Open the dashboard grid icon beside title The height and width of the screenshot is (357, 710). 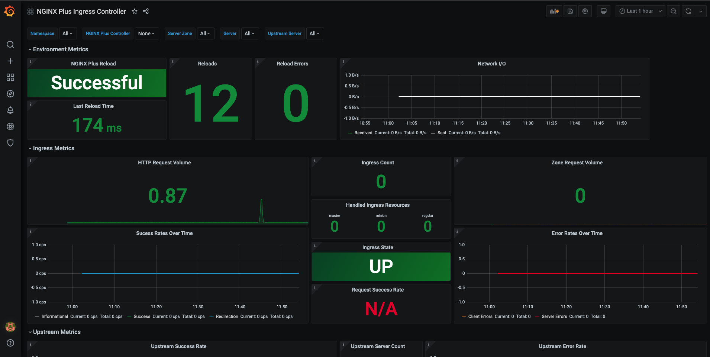(30, 12)
